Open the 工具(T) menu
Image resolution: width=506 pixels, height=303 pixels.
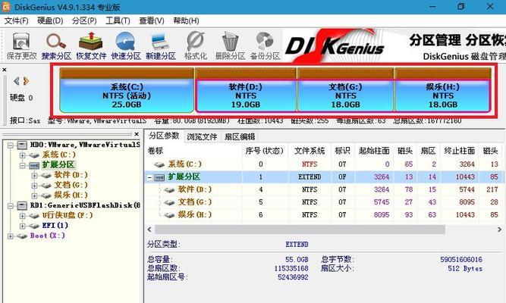(118, 21)
